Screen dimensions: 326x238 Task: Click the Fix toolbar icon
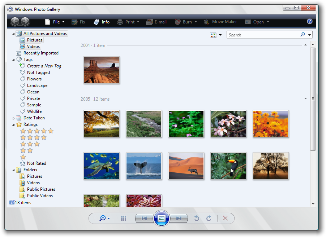(78, 22)
